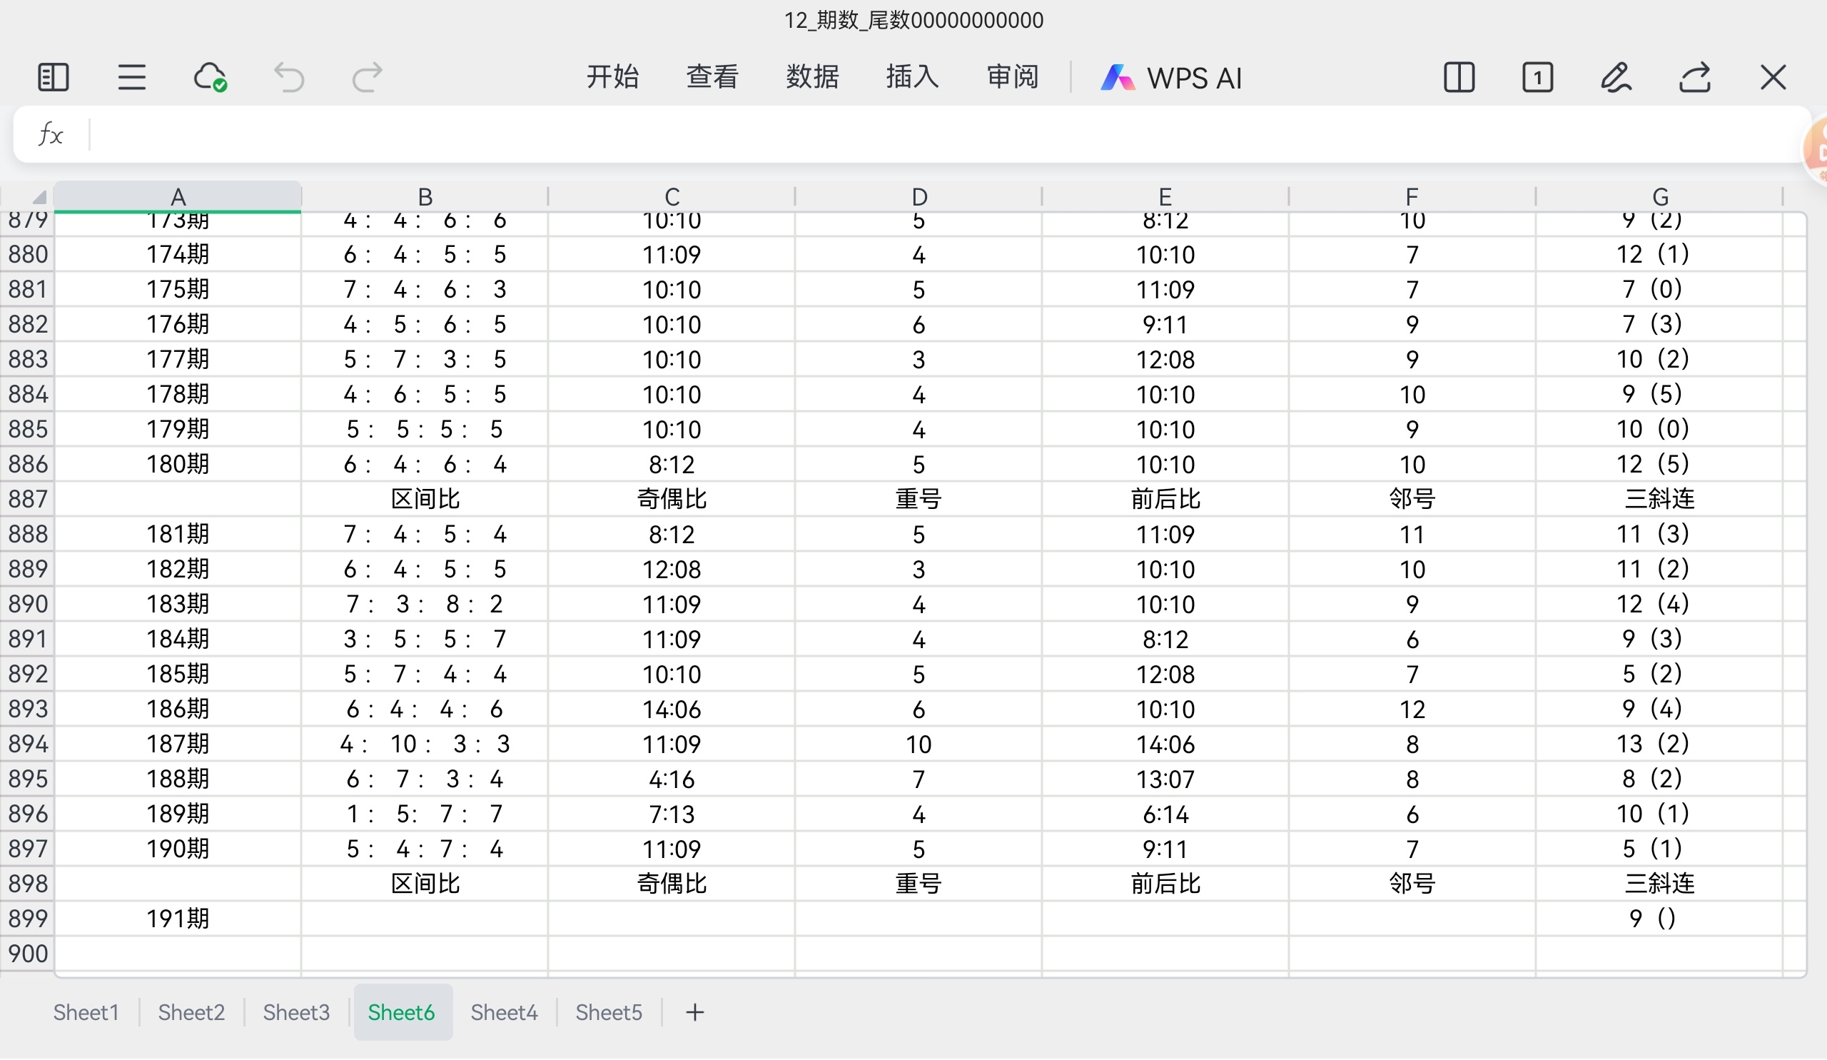Activate the pen edit icon
The image size is (1827, 1060).
point(1616,77)
